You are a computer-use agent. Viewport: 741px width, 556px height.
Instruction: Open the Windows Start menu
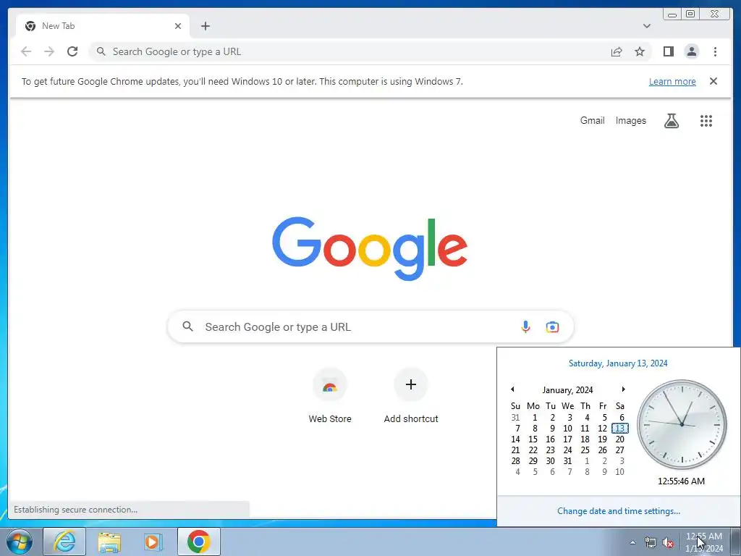[19, 542]
